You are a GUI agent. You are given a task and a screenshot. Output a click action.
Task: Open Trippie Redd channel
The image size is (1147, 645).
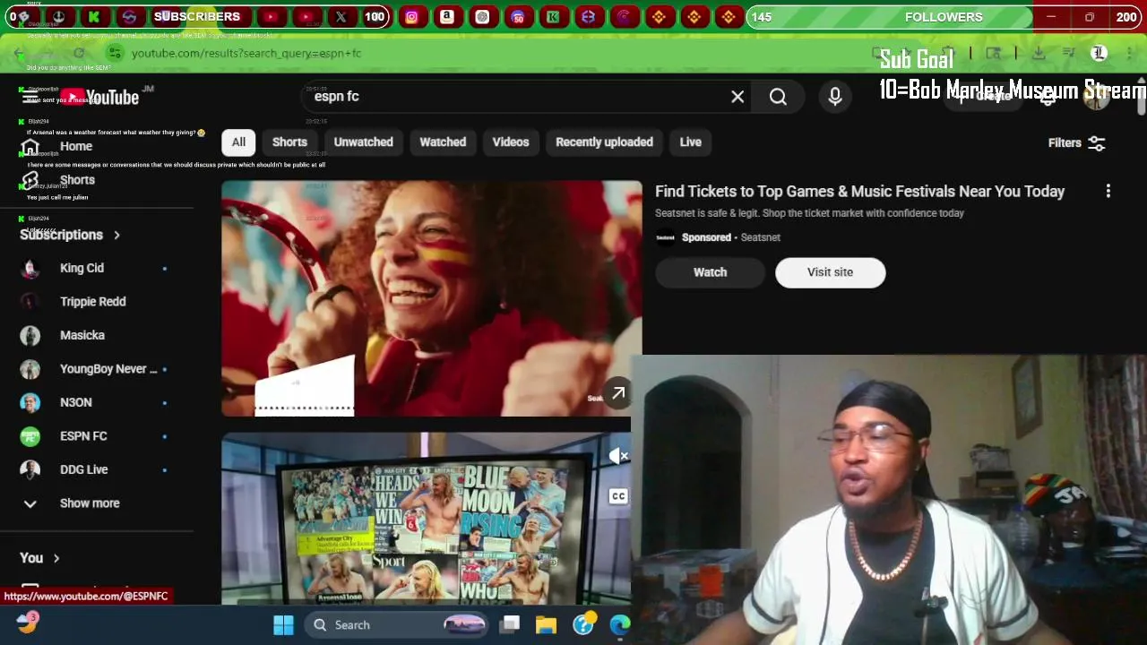click(x=94, y=302)
